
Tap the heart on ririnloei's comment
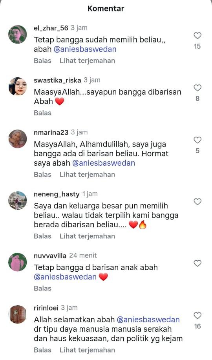[x=197, y=316]
